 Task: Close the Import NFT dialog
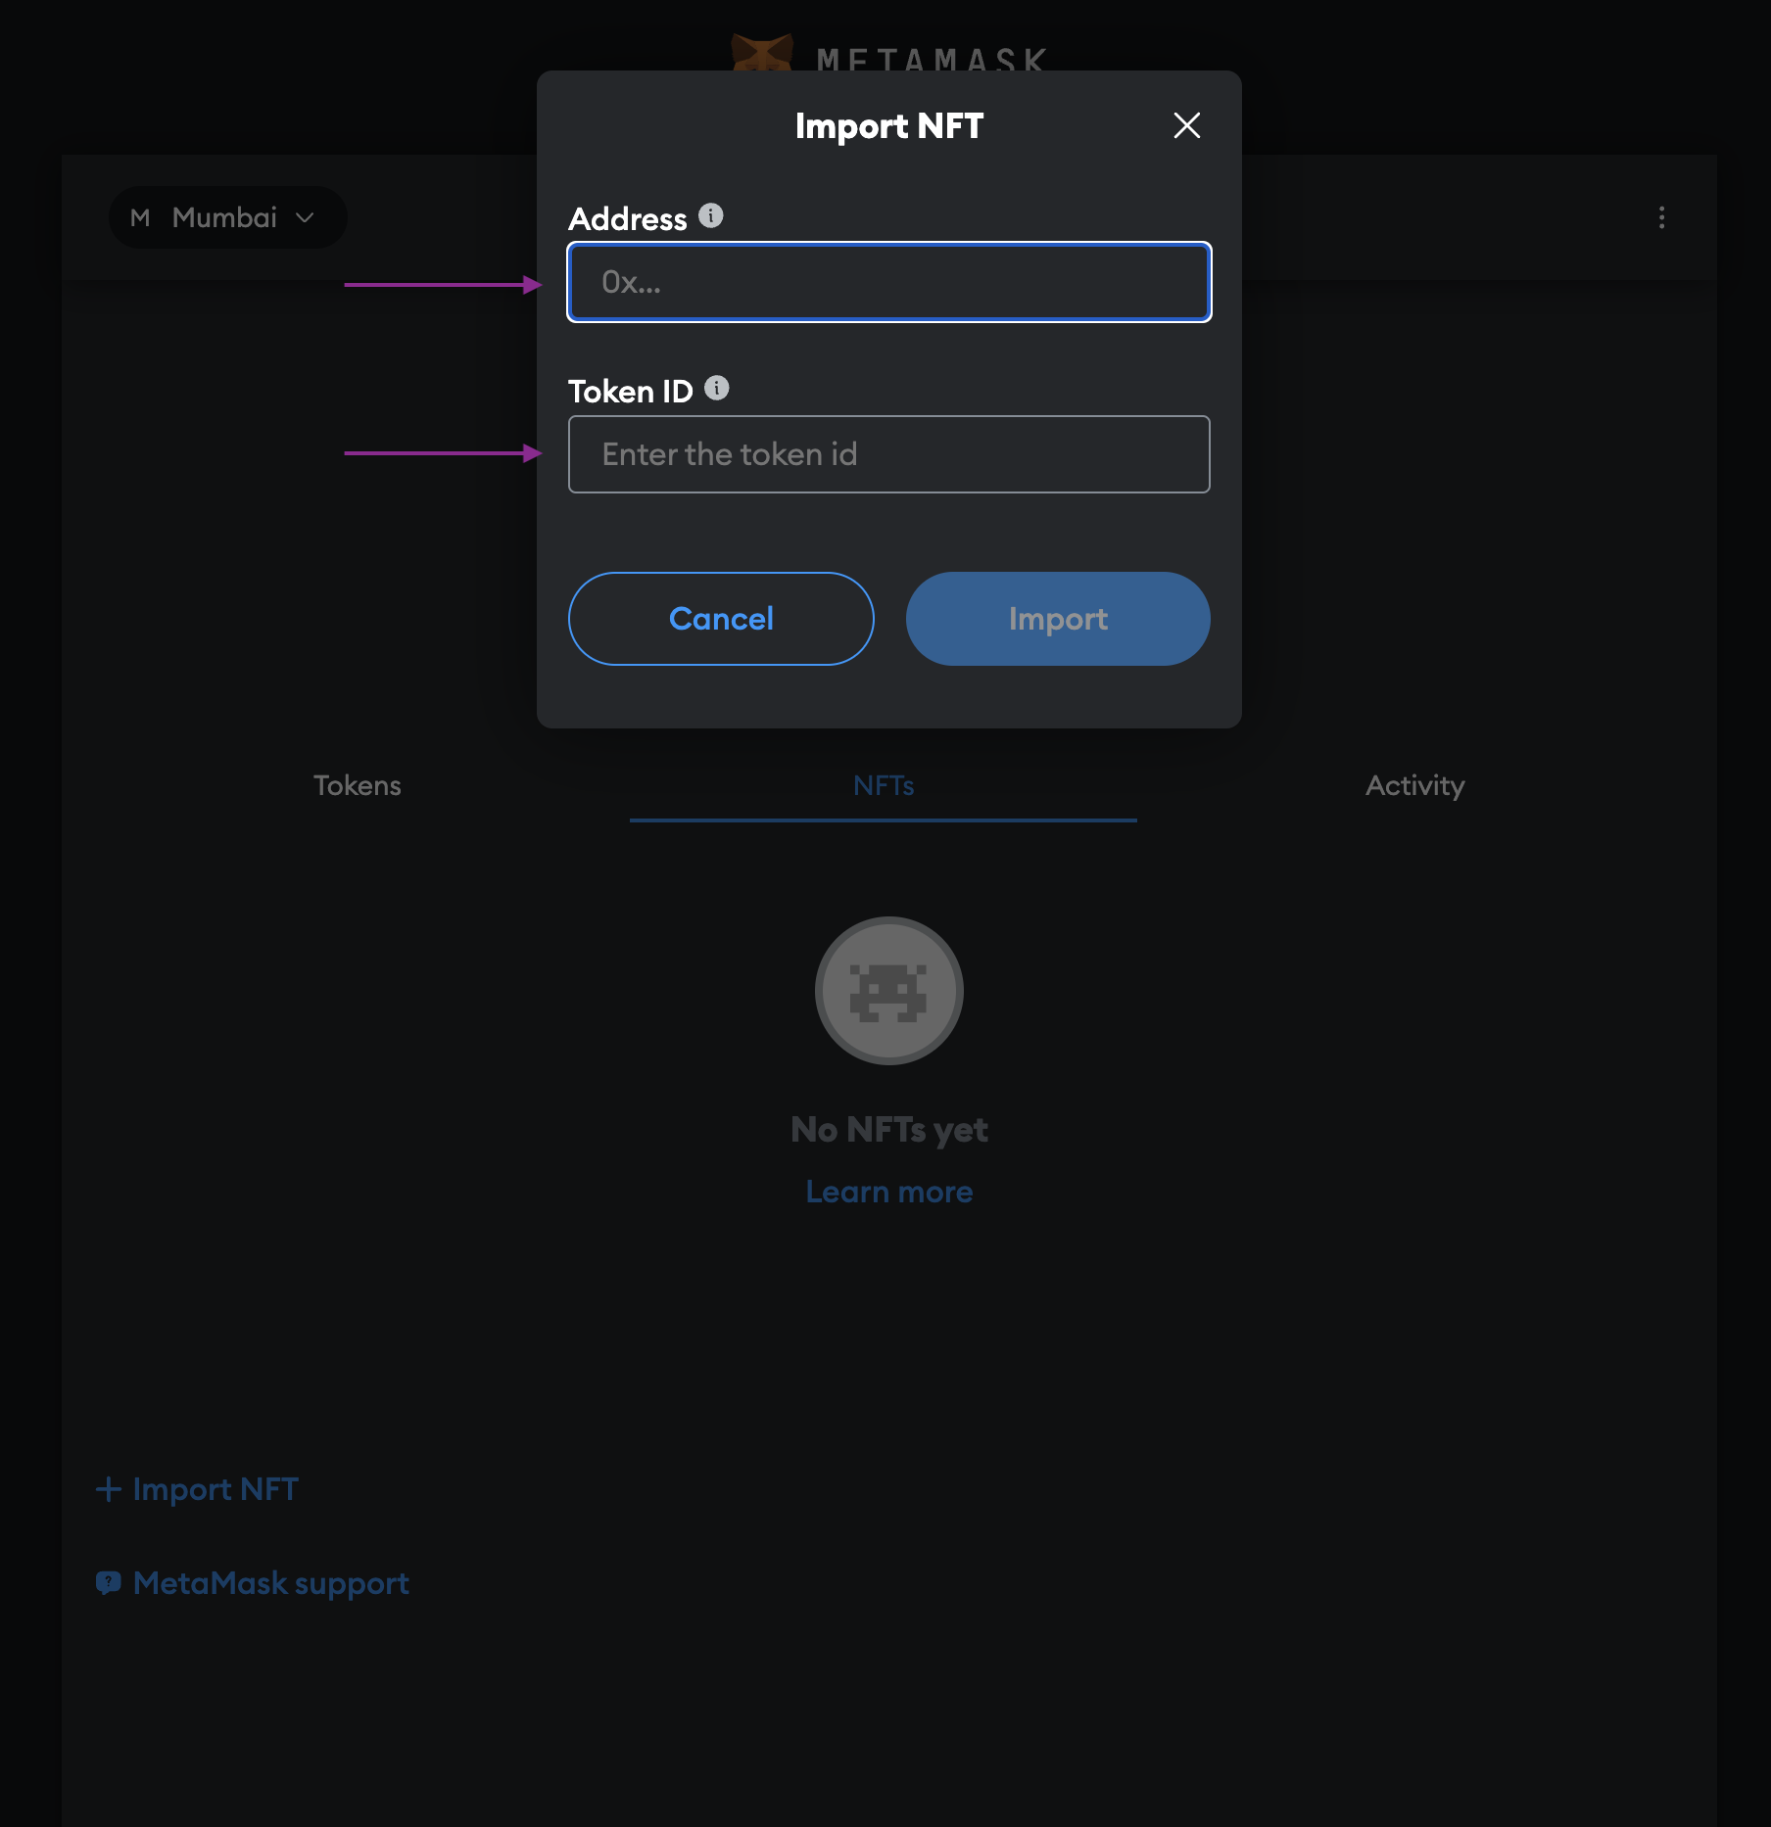1186,125
